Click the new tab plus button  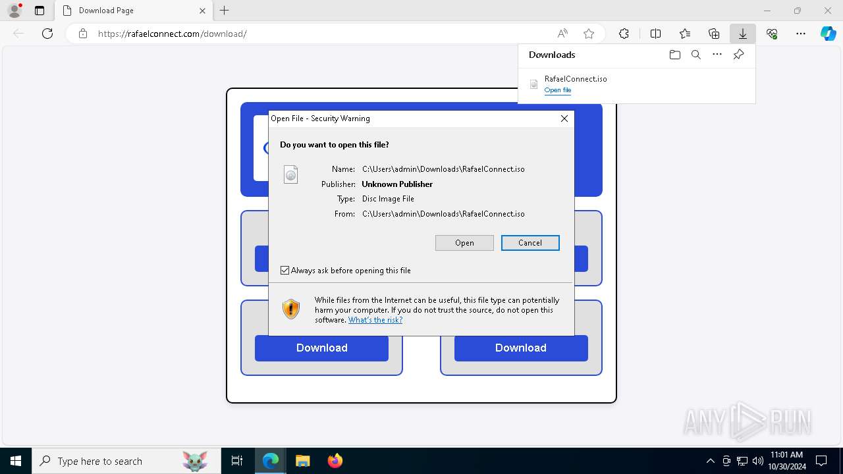[x=225, y=11]
